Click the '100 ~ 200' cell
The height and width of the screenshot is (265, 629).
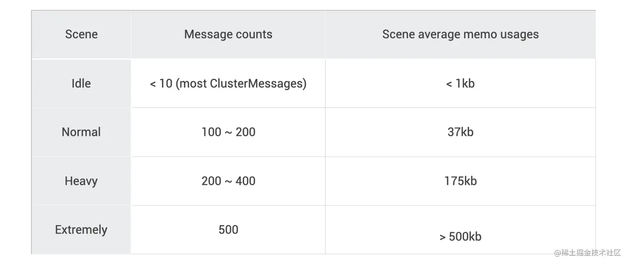click(x=228, y=132)
